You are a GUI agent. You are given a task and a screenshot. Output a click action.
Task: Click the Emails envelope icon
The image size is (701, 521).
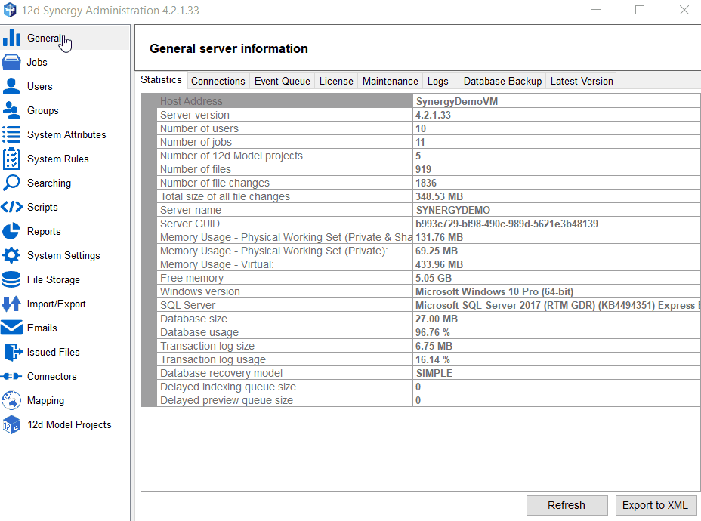click(x=11, y=328)
